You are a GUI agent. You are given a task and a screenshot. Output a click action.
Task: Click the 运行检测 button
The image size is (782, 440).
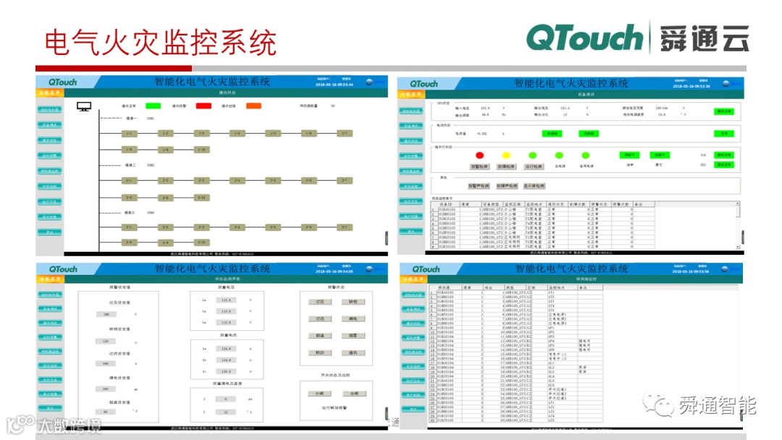pyautogui.click(x=534, y=166)
